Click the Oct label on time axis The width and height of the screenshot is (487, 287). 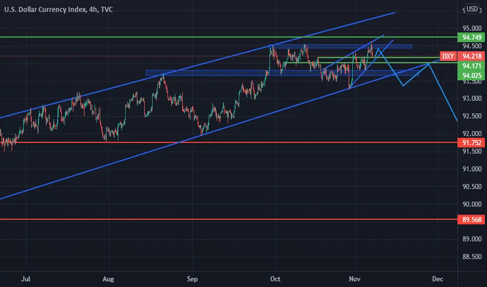tap(275, 279)
